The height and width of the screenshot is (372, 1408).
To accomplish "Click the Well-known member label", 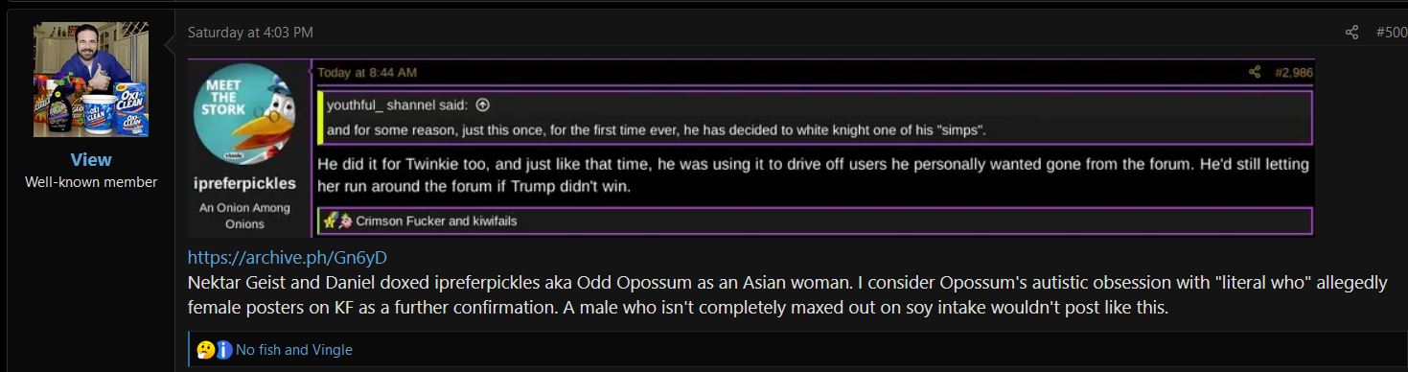I will [91, 182].
